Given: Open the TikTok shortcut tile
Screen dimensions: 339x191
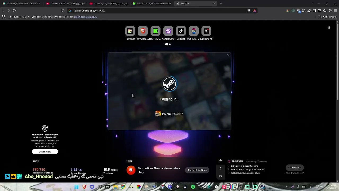Looking at the screenshot, I should tap(181, 31).
